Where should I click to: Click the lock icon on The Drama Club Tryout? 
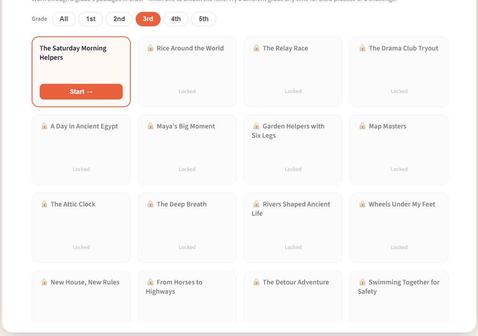(x=363, y=48)
